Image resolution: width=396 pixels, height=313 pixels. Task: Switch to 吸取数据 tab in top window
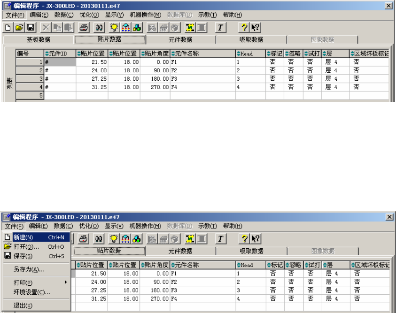251,39
